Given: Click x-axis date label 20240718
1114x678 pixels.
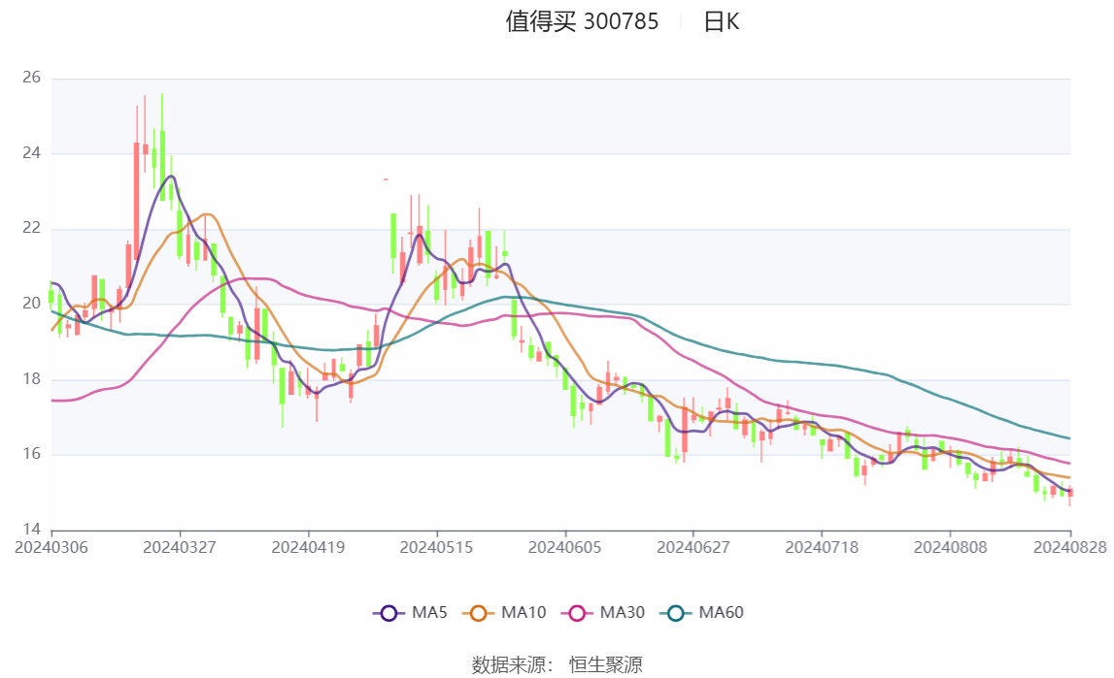Looking at the screenshot, I should point(822,547).
